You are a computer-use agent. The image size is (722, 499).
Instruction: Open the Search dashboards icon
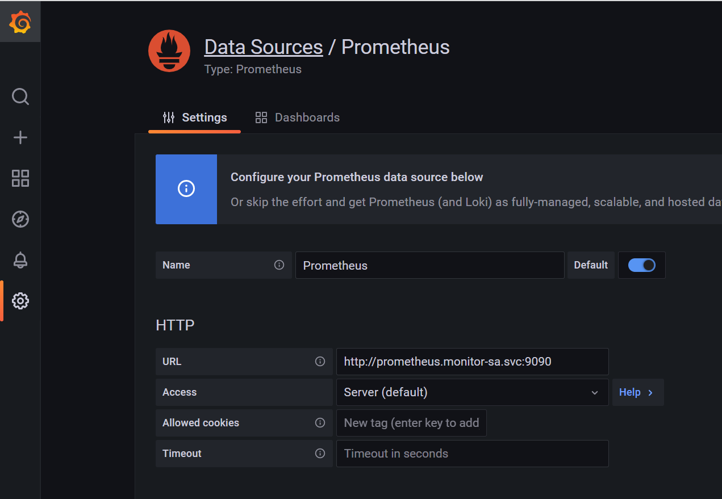(20, 97)
